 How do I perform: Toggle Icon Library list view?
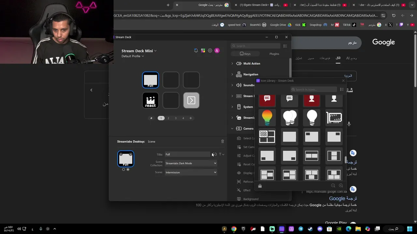click(x=342, y=89)
